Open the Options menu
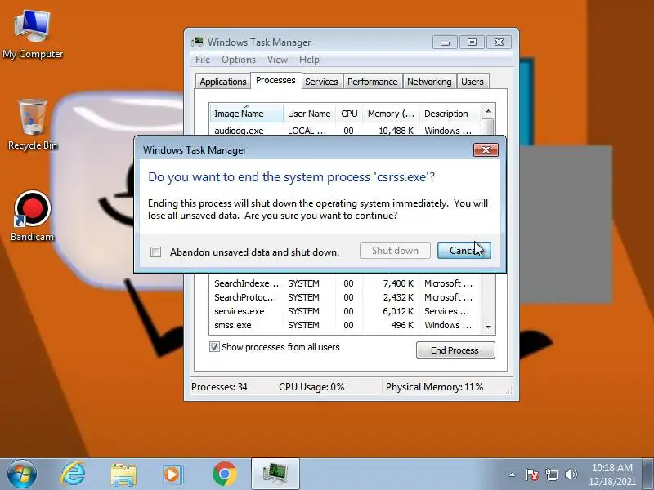The height and width of the screenshot is (490, 654). [239, 60]
